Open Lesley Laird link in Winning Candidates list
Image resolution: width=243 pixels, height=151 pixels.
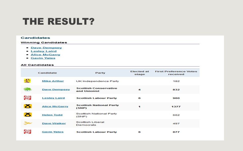[44, 51]
